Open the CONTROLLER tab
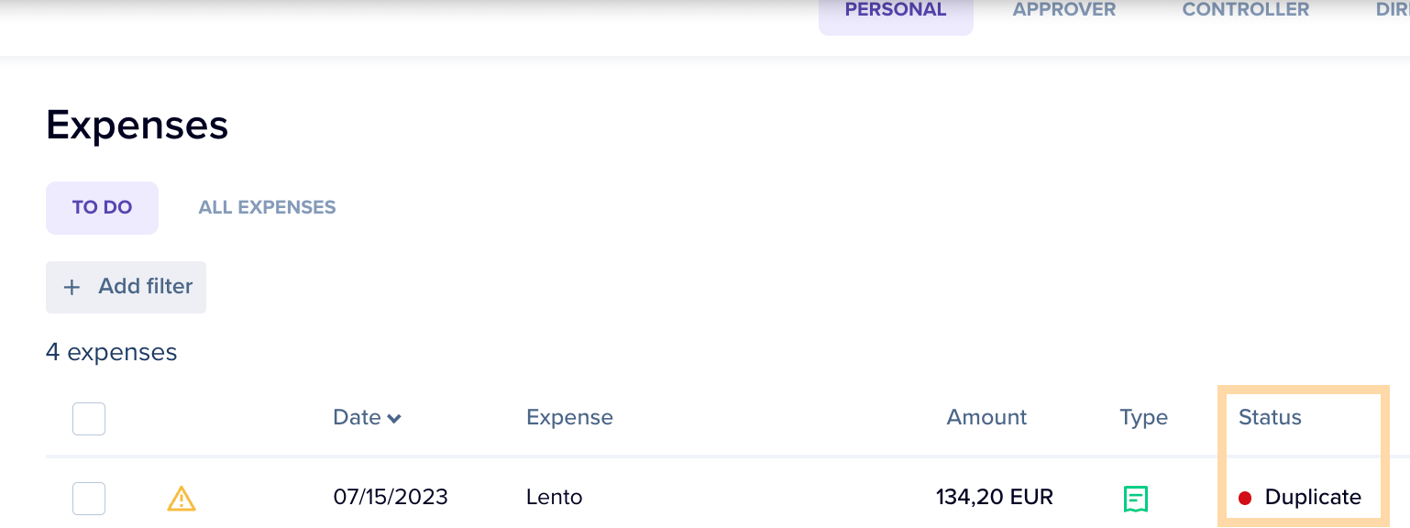Image resolution: width=1410 pixels, height=528 pixels. [1246, 11]
